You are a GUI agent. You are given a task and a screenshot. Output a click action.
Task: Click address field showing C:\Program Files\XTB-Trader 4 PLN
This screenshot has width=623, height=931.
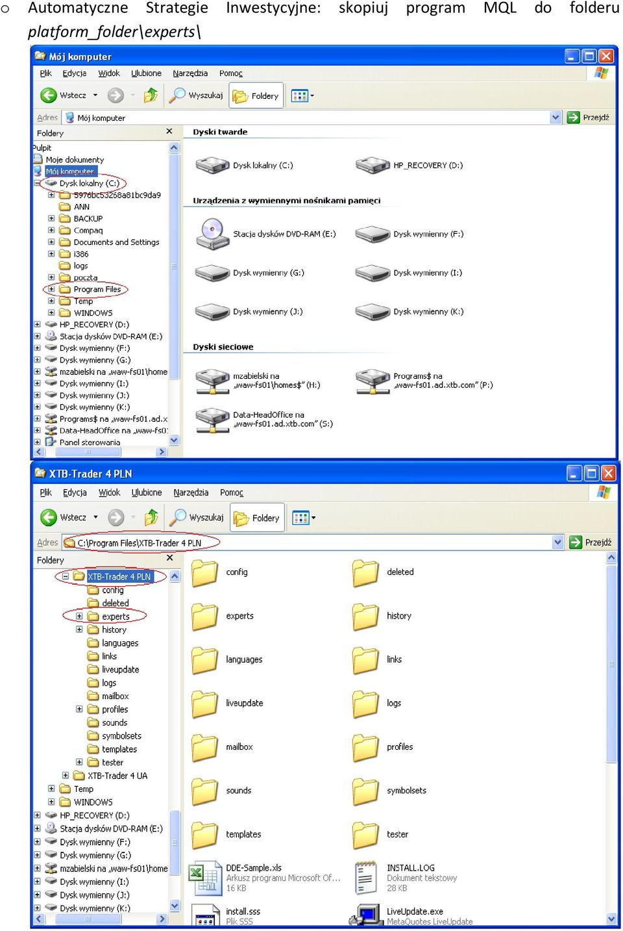(307, 542)
